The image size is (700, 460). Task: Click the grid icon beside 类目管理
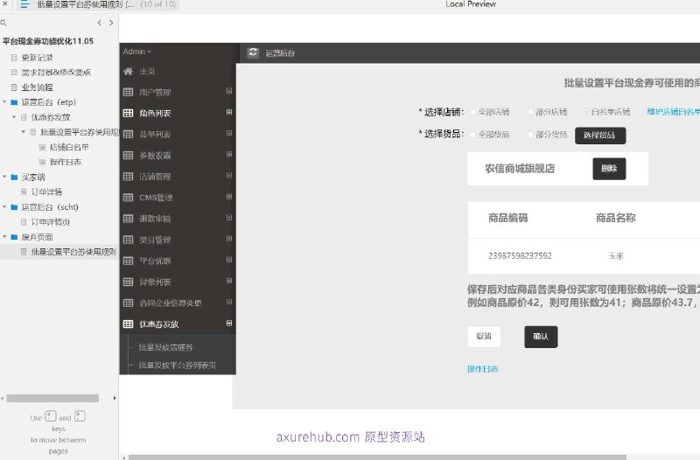pos(128,240)
